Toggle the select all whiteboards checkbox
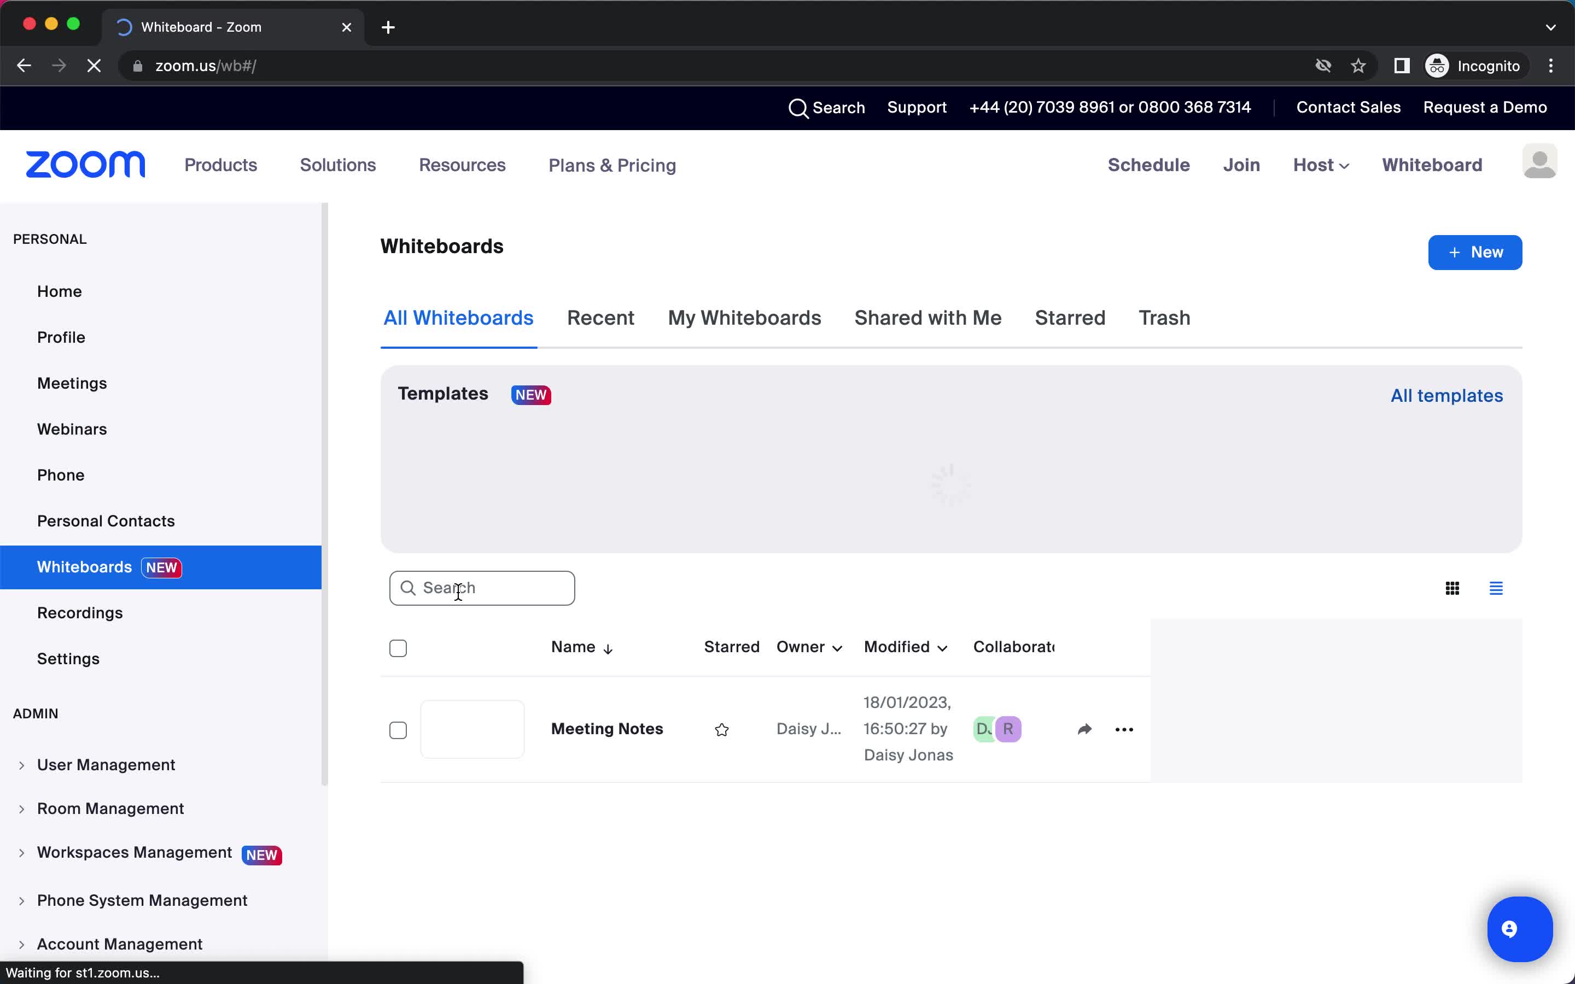 [398, 647]
